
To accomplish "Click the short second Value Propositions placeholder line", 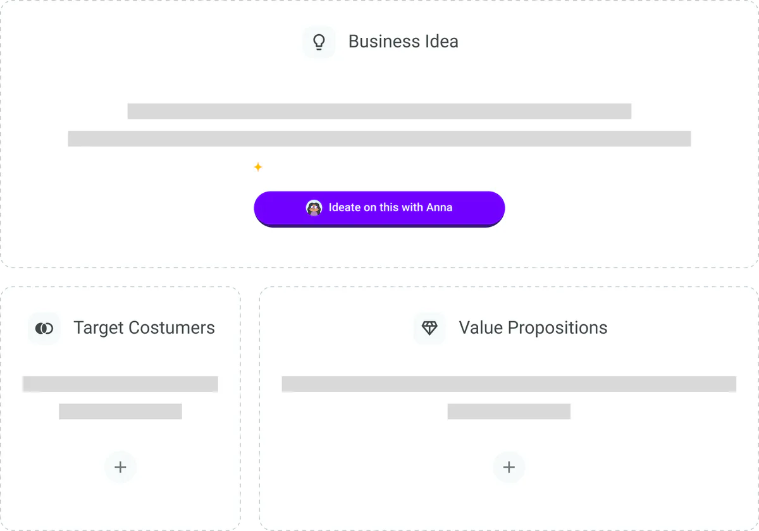I will click(x=509, y=412).
